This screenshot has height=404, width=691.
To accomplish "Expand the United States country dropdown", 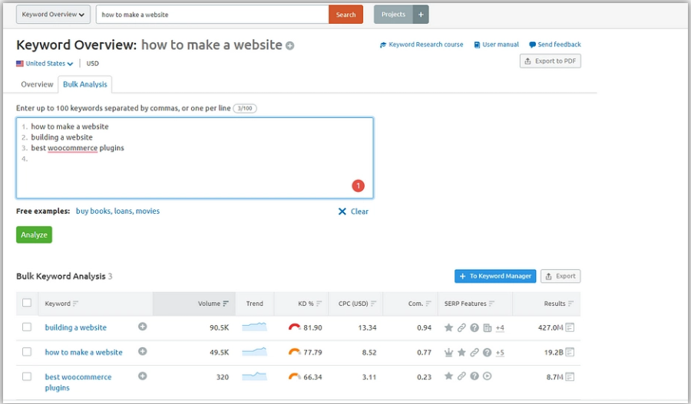I will (45, 64).
